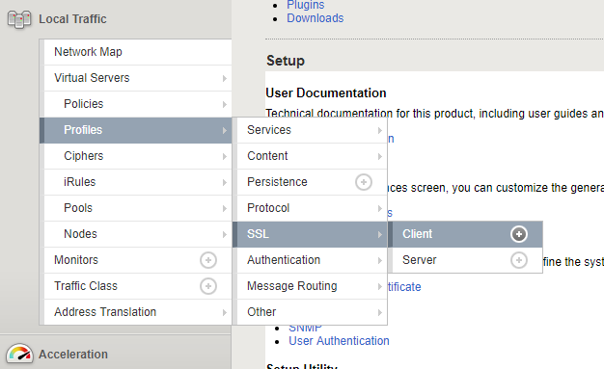
Task: Click the Acceleration gauge icon
Action: pos(19,354)
